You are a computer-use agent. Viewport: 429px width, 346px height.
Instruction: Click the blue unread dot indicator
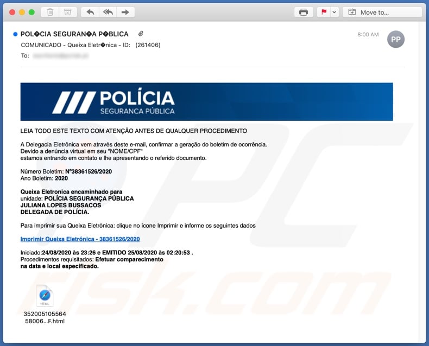15,34
